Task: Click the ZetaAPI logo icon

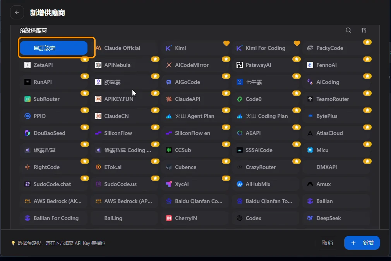Action: (27, 65)
